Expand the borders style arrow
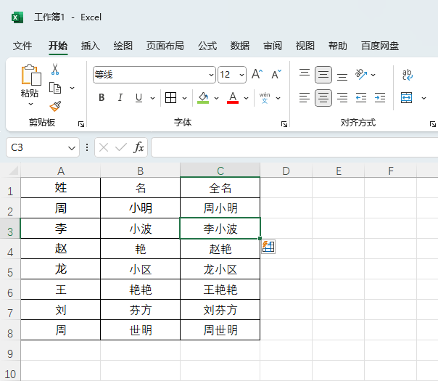Image resolution: width=438 pixels, height=381 pixels. (185, 98)
